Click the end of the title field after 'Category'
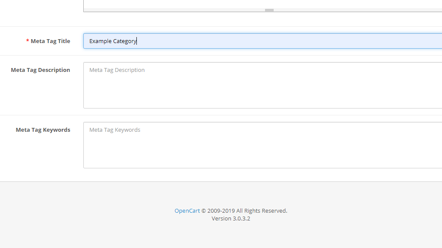The width and height of the screenshot is (442, 248). pos(137,41)
